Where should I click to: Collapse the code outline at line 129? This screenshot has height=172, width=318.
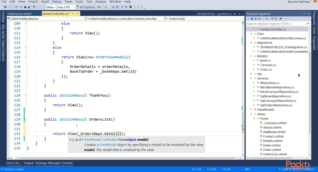point(26,119)
